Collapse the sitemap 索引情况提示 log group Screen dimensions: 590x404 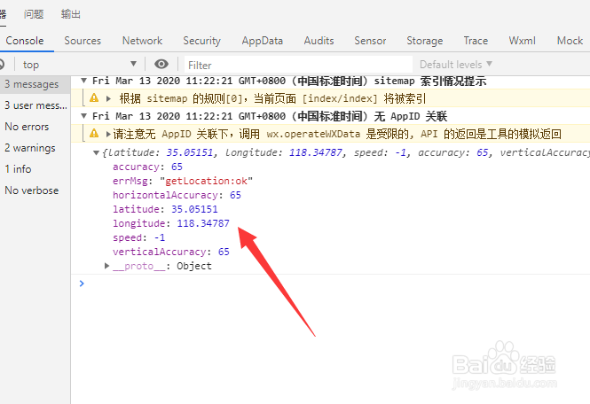pyautogui.click(x=84, y=81)
